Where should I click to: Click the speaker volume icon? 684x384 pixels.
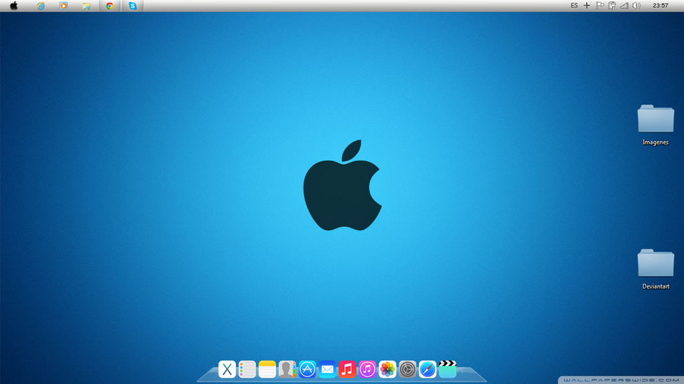pyautogui.click(x=637, y=5)
